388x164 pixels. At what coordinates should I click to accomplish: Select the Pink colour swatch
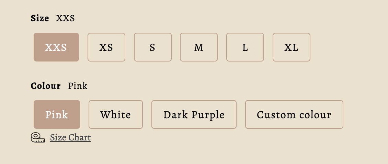point(57,114)
